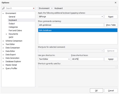Select Text Editor in the tree
The height and width of the screenshot is (94, 119).
[10, 44]
